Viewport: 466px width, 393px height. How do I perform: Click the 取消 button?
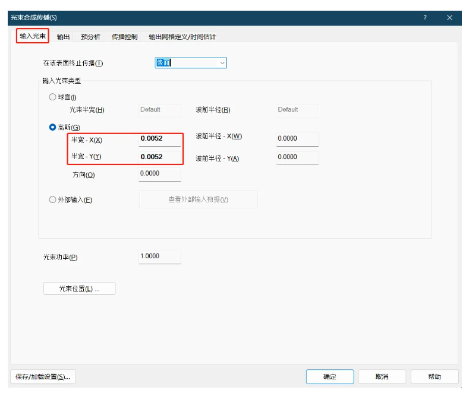(382, 377)
